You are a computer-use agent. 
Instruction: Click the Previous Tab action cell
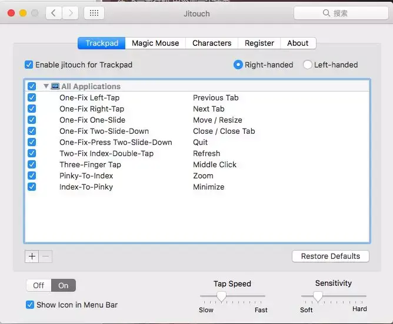coord(215,97)
